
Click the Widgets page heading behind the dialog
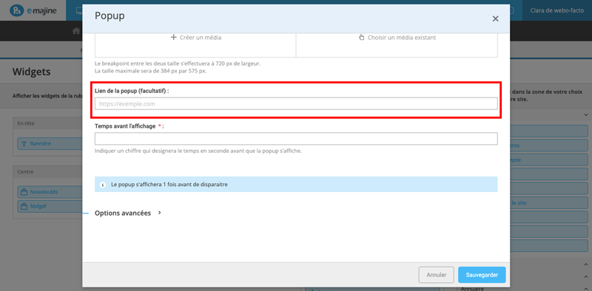pos(31,72)
